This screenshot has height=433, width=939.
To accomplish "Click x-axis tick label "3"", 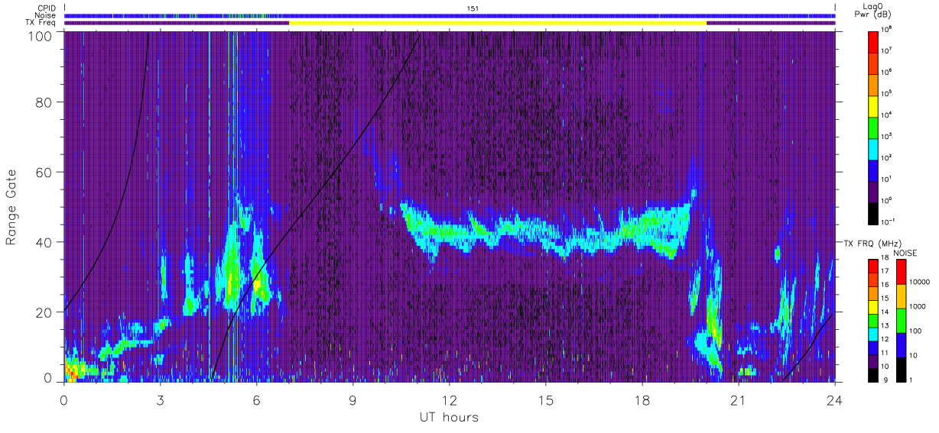I will click(160, 400).
